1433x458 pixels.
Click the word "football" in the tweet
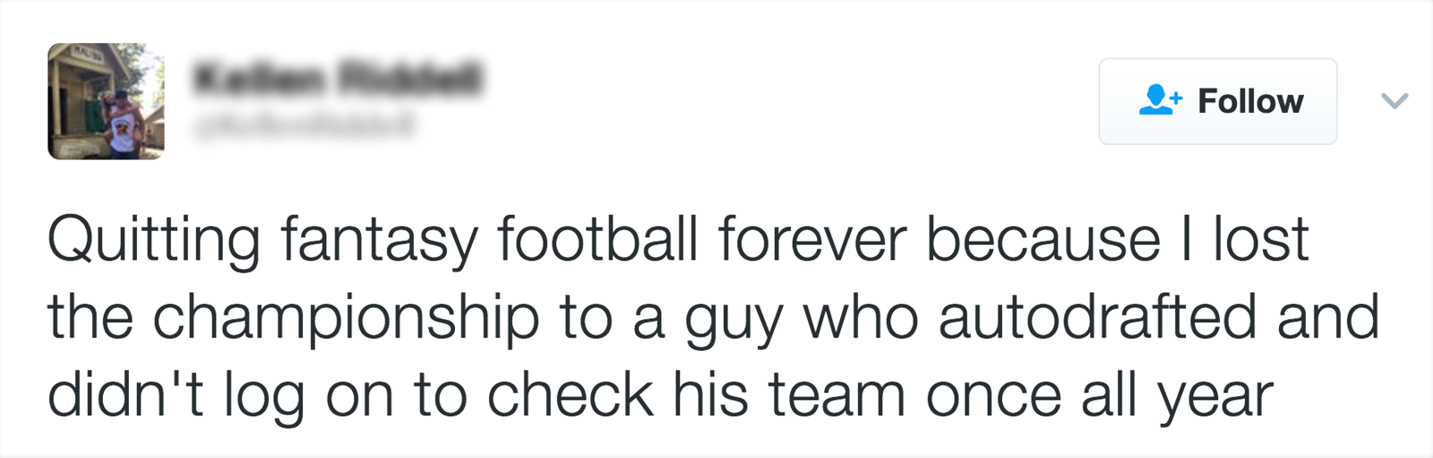coord(596,239)
